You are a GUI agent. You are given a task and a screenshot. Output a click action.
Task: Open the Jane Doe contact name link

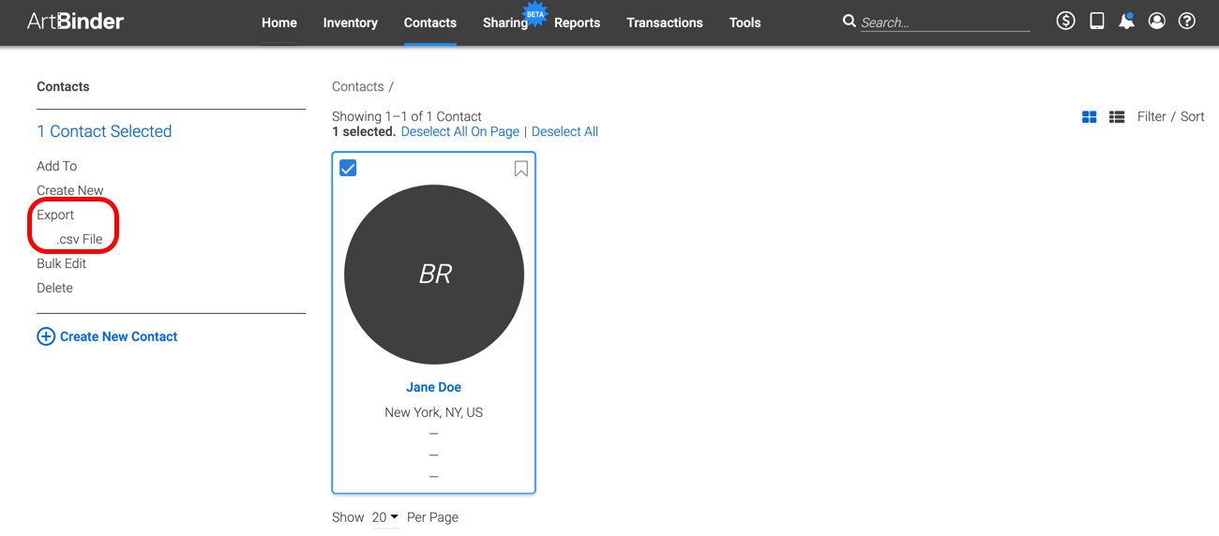(x=433, y=387)
